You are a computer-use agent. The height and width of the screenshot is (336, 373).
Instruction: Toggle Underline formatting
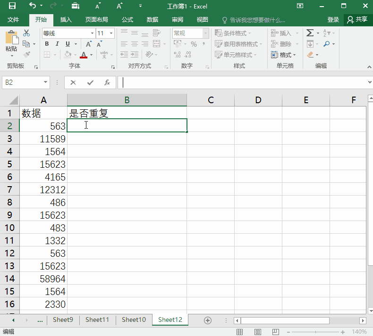tap(68, 44)
